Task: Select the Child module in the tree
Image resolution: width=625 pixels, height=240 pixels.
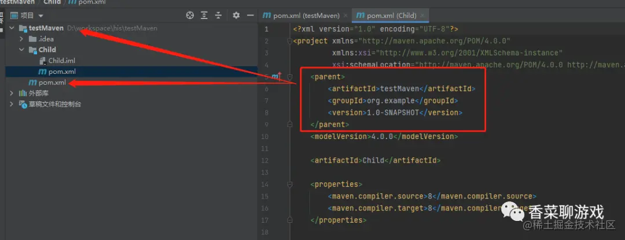Action: (x=131, y=50)
